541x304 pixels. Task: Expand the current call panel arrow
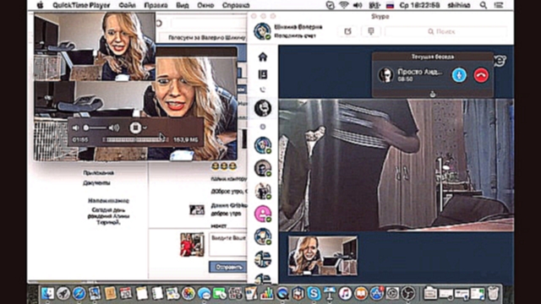(433, 94)
